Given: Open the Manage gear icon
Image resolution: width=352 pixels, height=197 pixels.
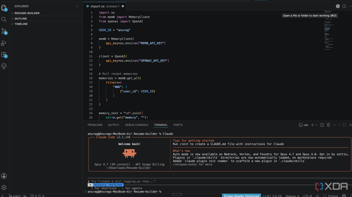Looking at the screenshot, I should (4, 187).
